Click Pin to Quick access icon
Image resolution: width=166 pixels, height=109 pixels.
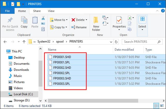[x=10, y=20]
